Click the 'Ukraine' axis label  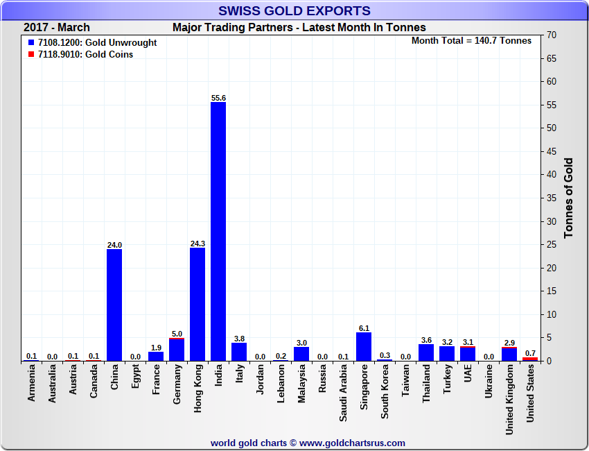click(x=489, y=382)
